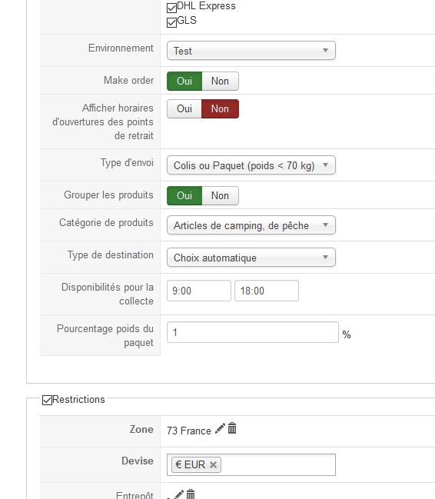Uncheck the DHL Express checkbox

coord(171,8)
